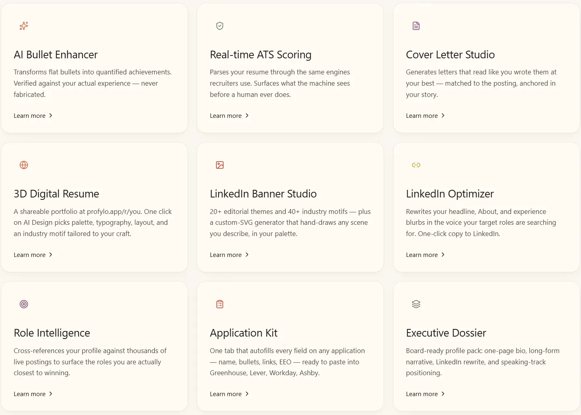Image resolution: width=581 pixels, height=415 pixels.
Task: Select the LinkedIn Optimizer heading
Action: click(x=450, y=194)
